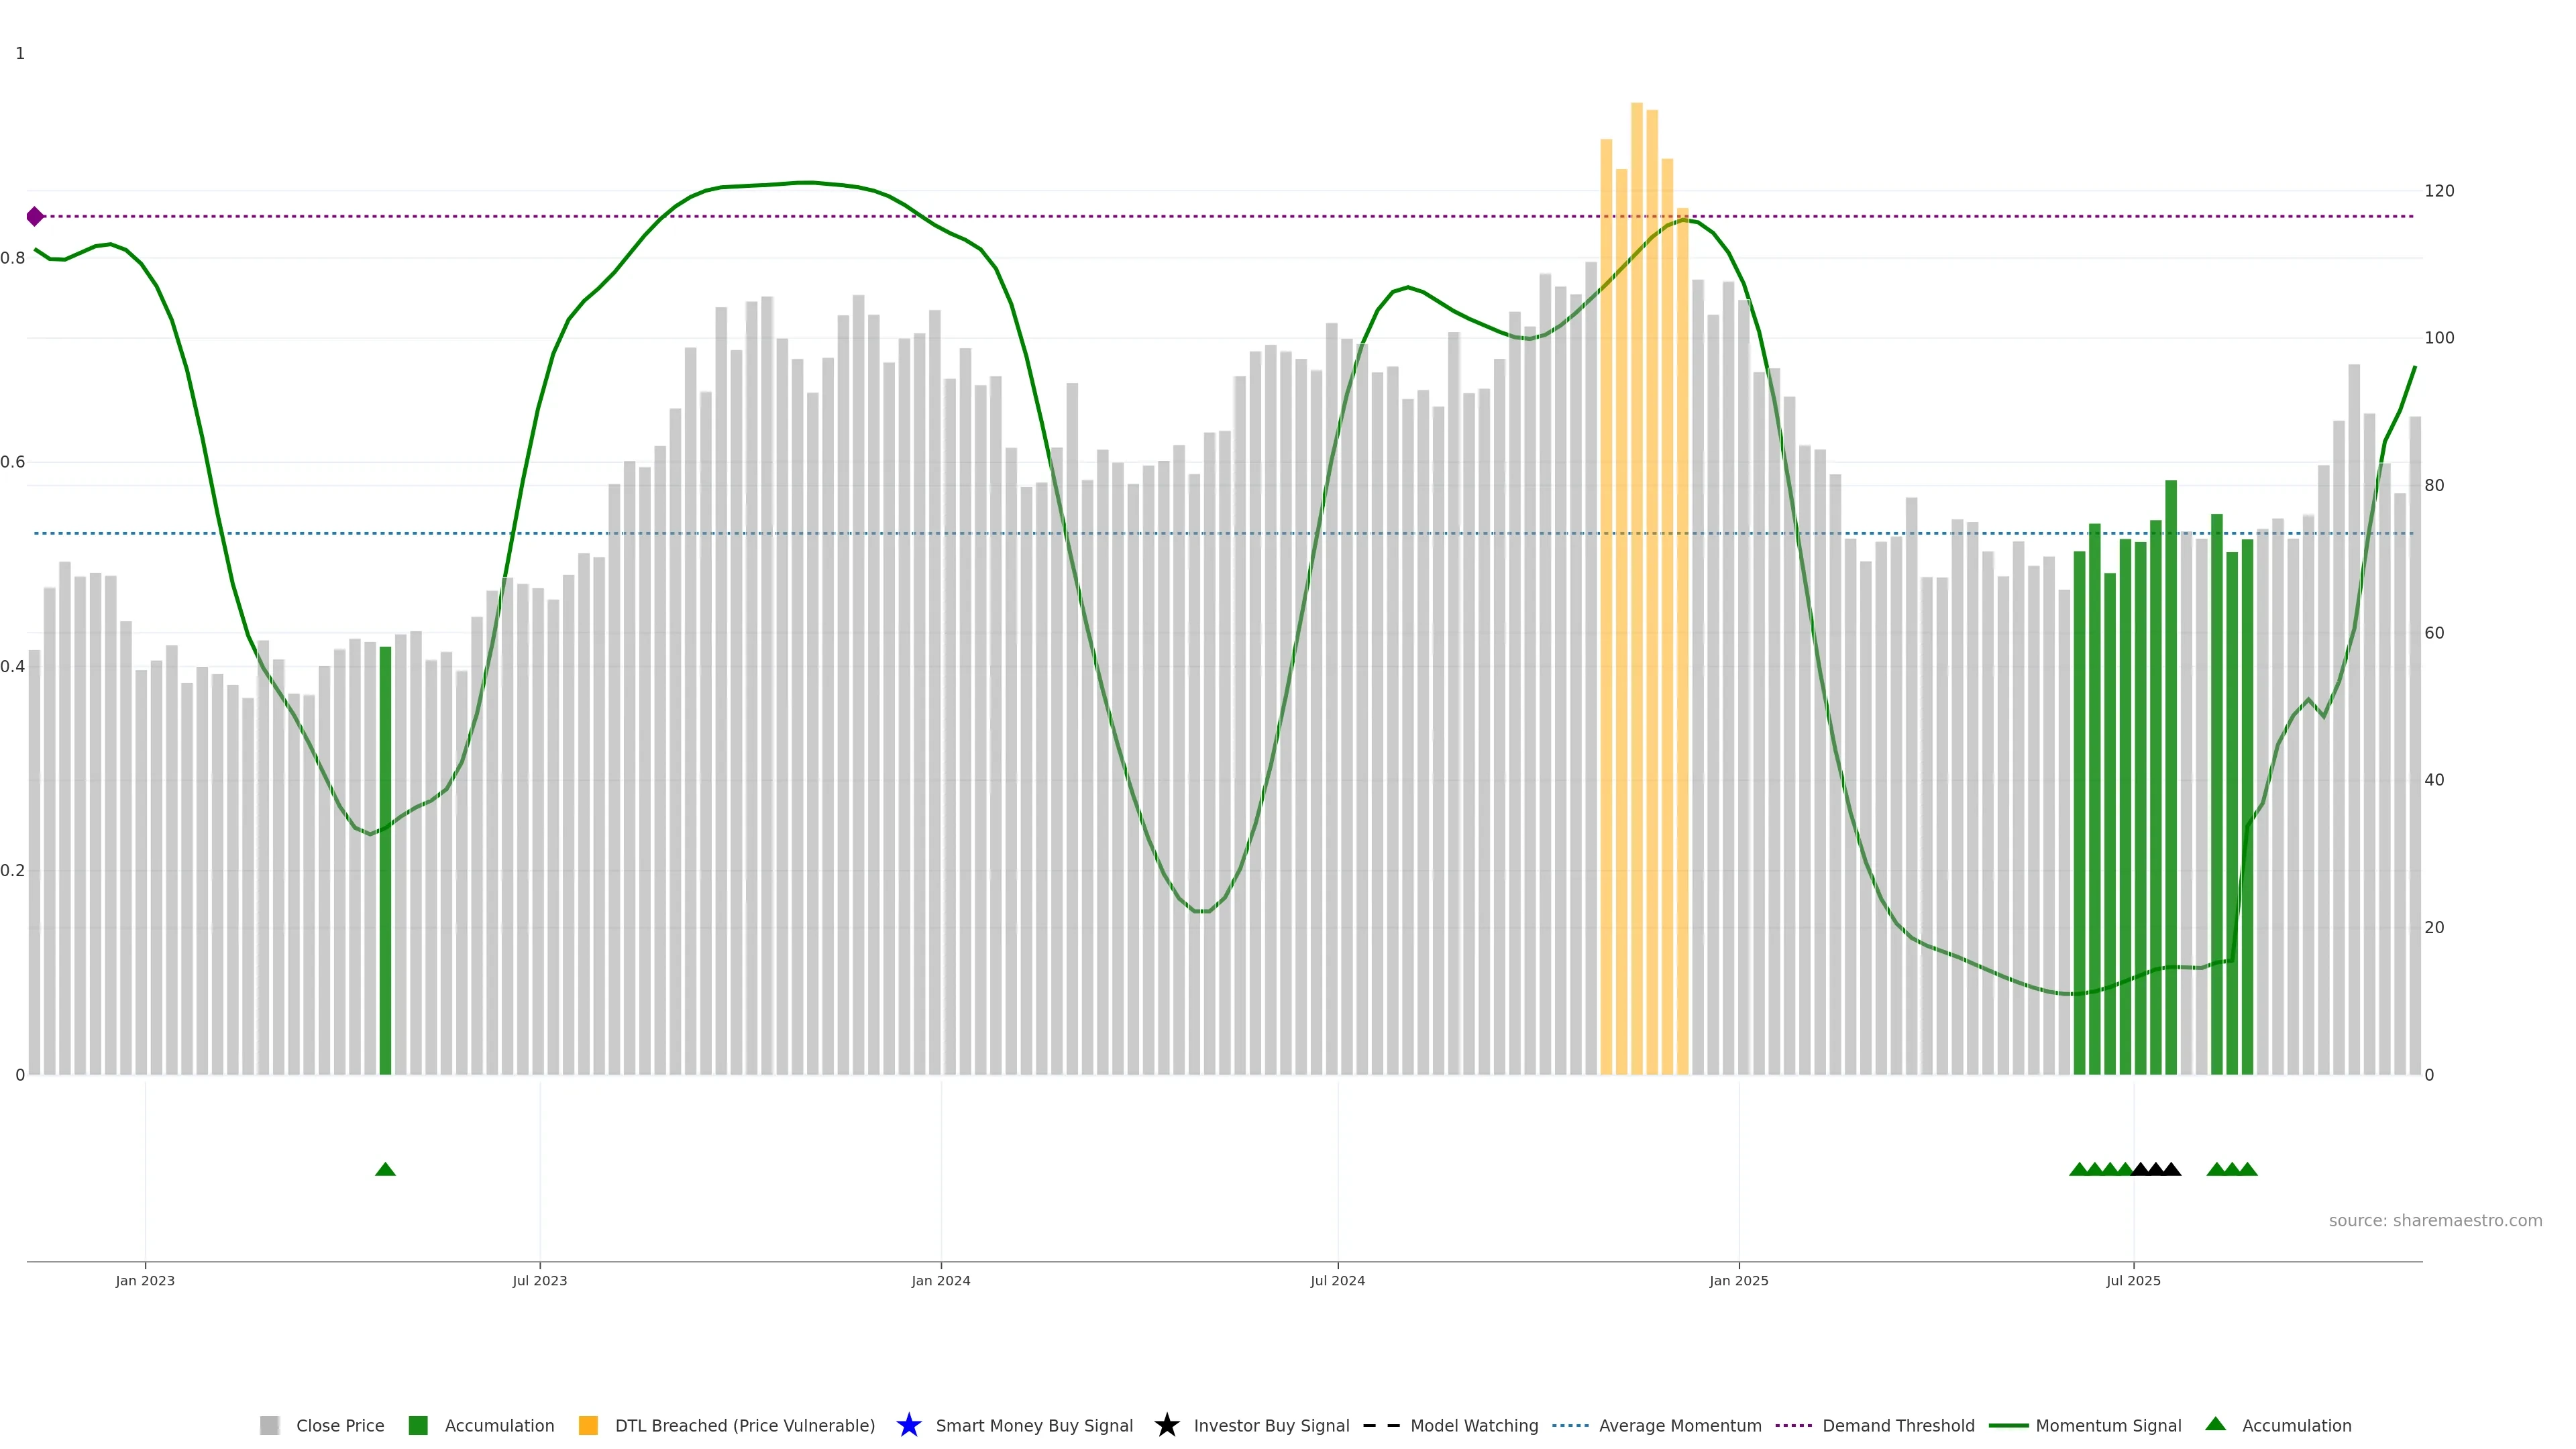Click the purple diamond Demand Threshold marker
Image resolution: width=2576 pixels, height=1449 pixels.
(x=35, y=216)
